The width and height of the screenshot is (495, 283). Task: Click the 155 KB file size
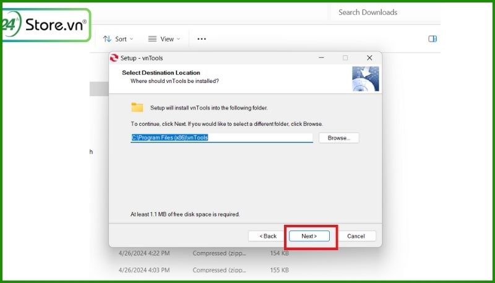point(280,270)
